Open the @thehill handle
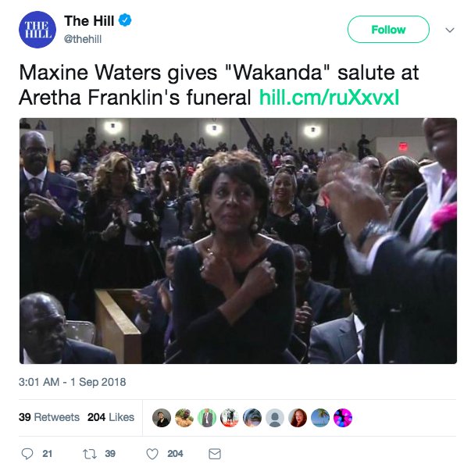The width and height of the screenshot is (471, 471). (83, 39)
